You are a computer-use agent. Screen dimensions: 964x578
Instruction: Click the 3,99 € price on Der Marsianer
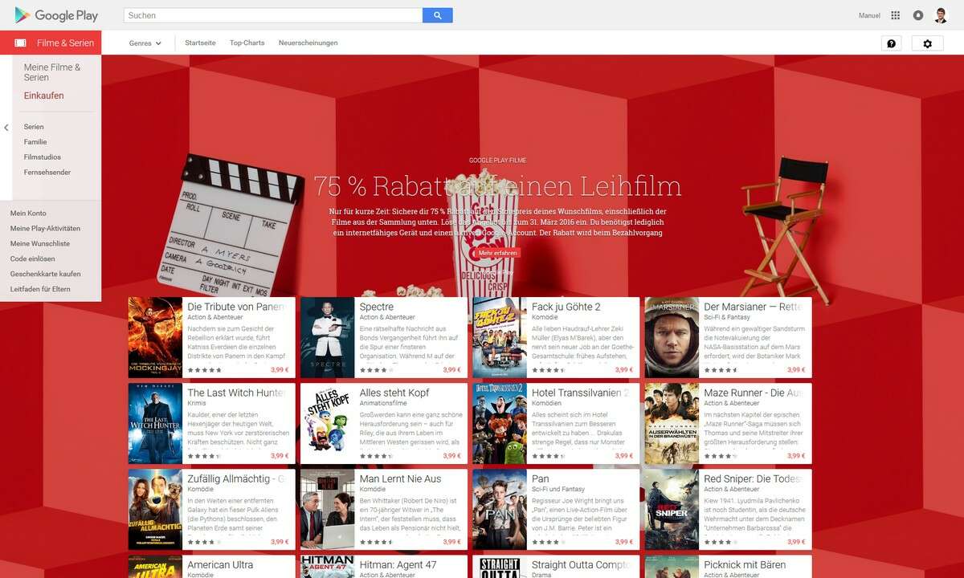click(x=796, y=370)
